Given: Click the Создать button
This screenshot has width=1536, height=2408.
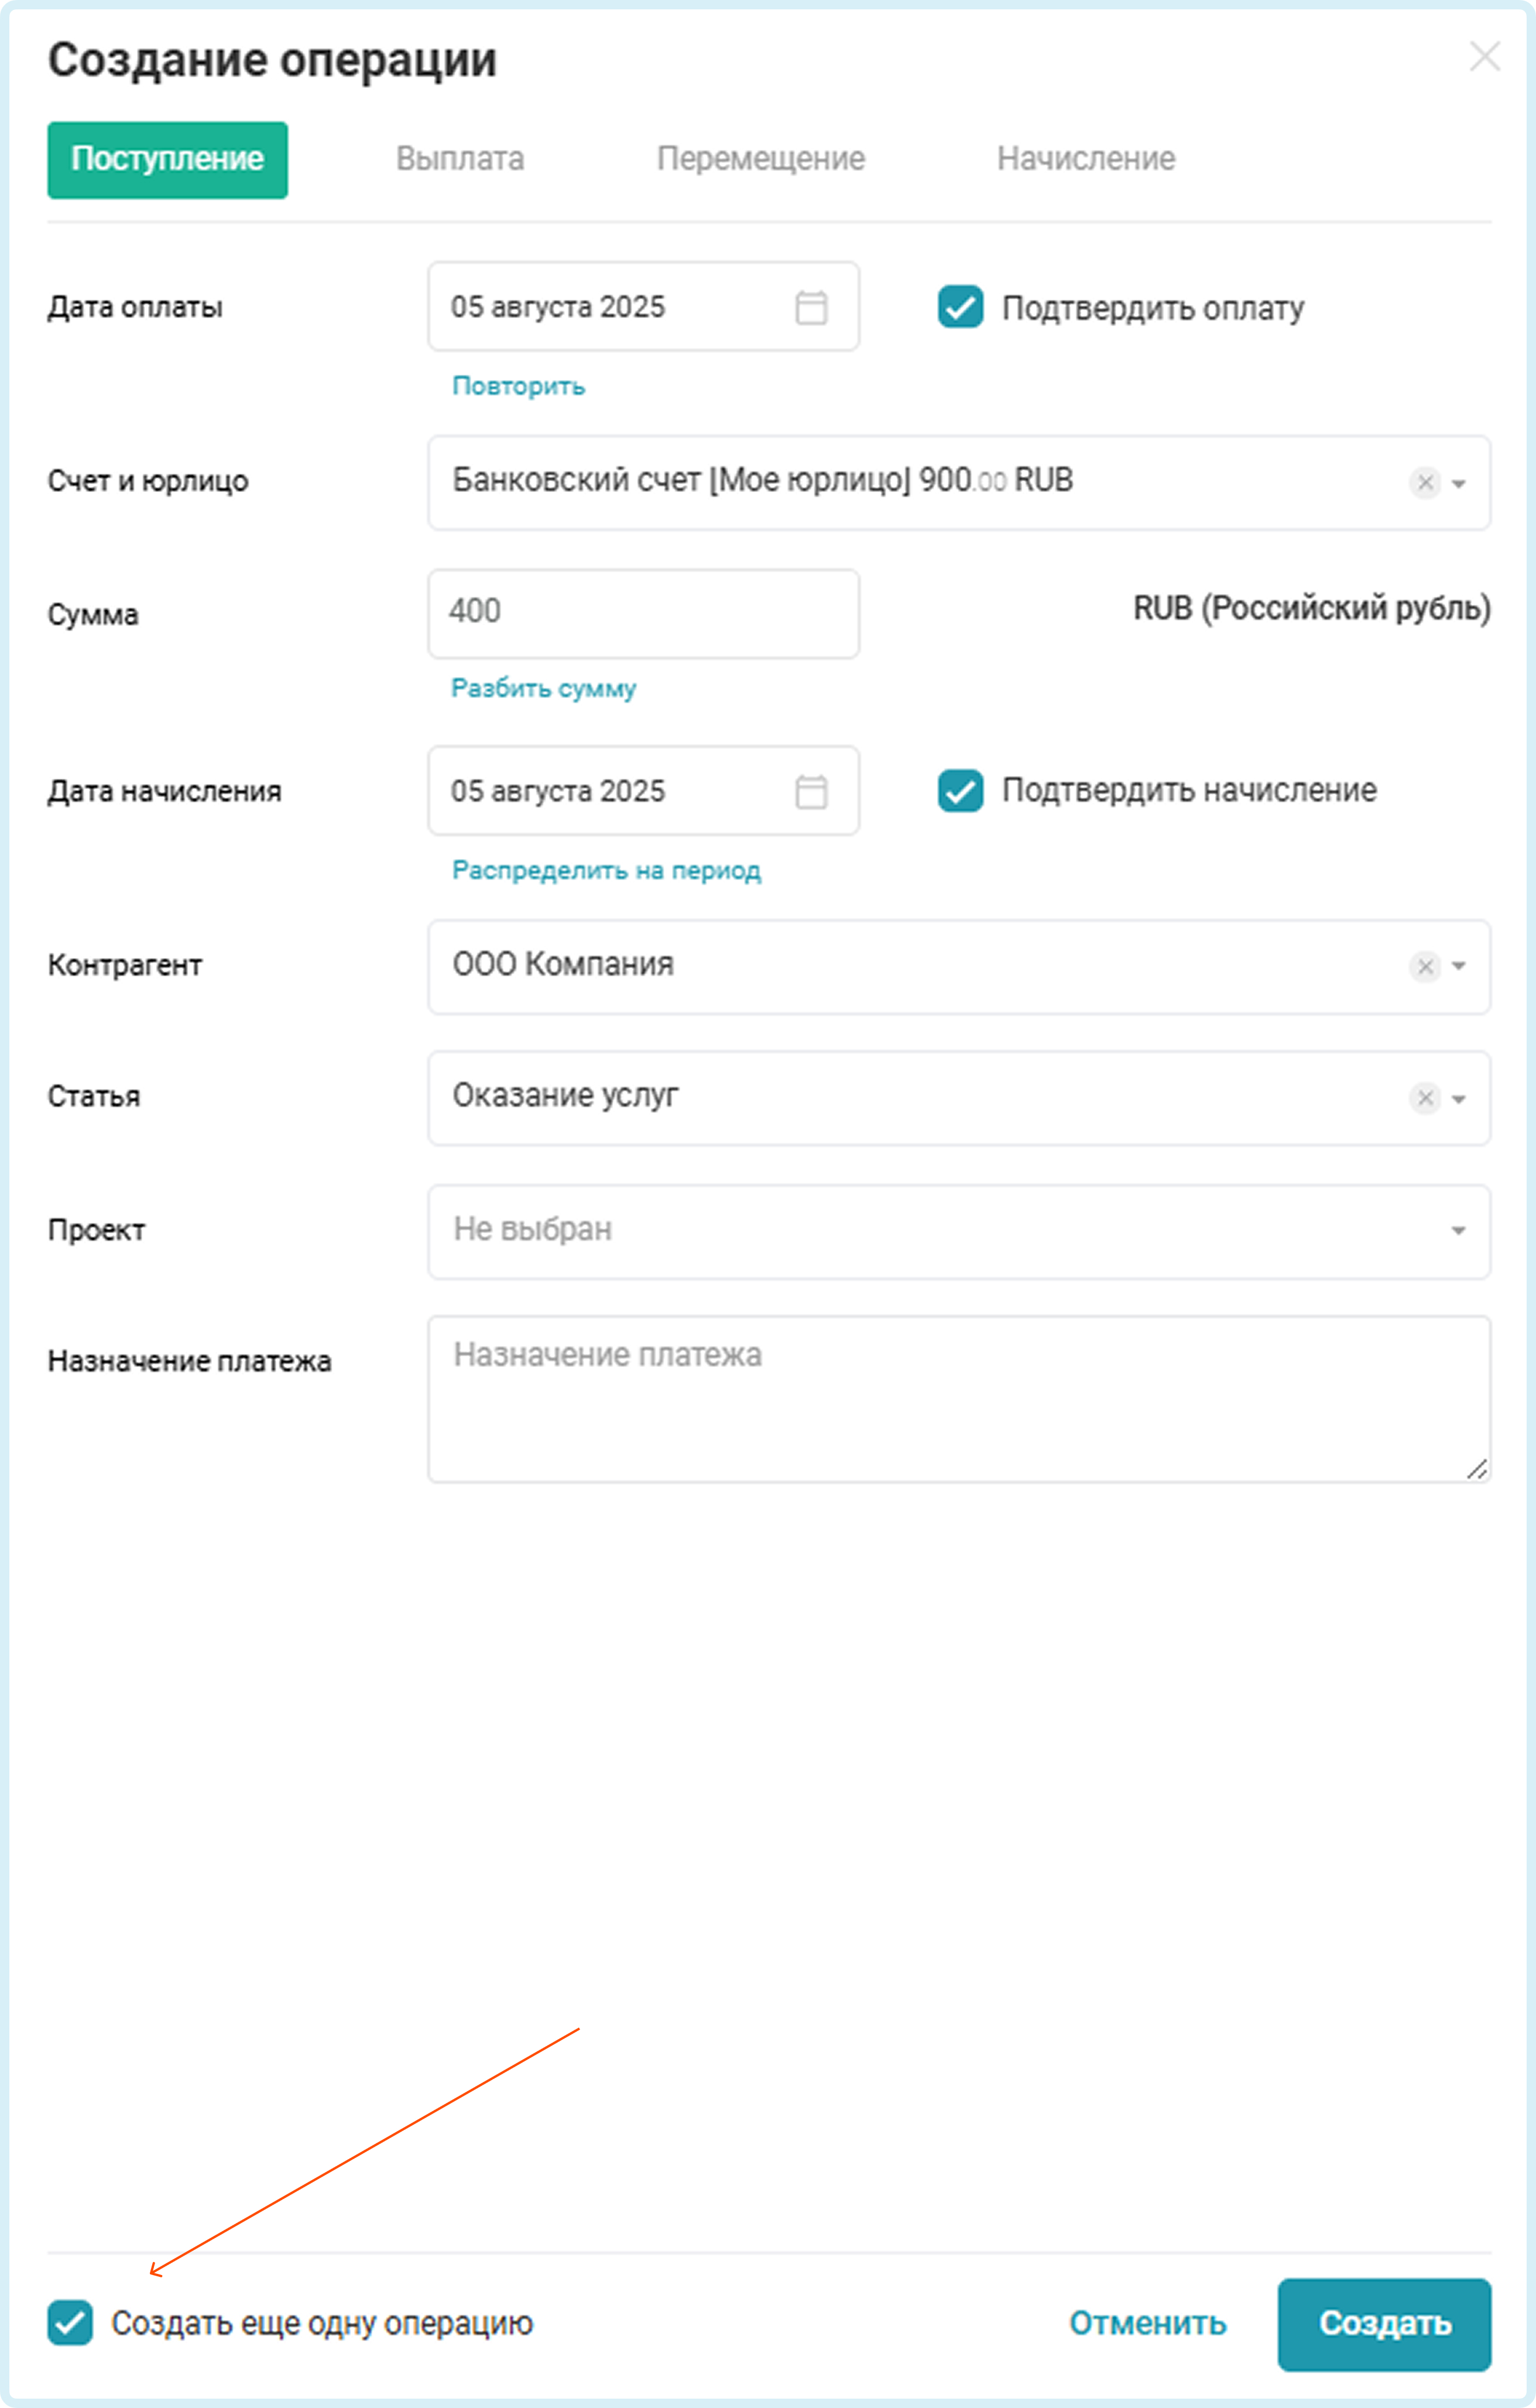Looking at the screenshot, I should coord(1384,2324).
